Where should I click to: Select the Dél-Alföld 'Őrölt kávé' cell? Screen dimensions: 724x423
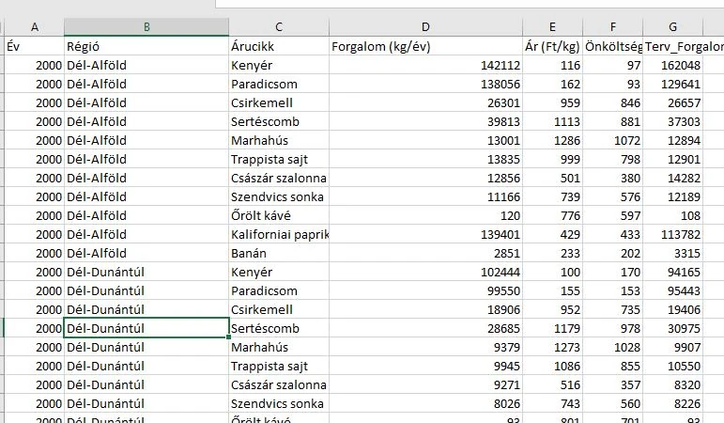(279, 215)
